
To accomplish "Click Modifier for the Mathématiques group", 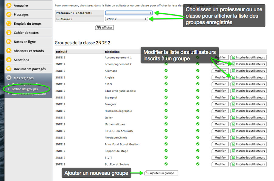I will click(220, 124).
